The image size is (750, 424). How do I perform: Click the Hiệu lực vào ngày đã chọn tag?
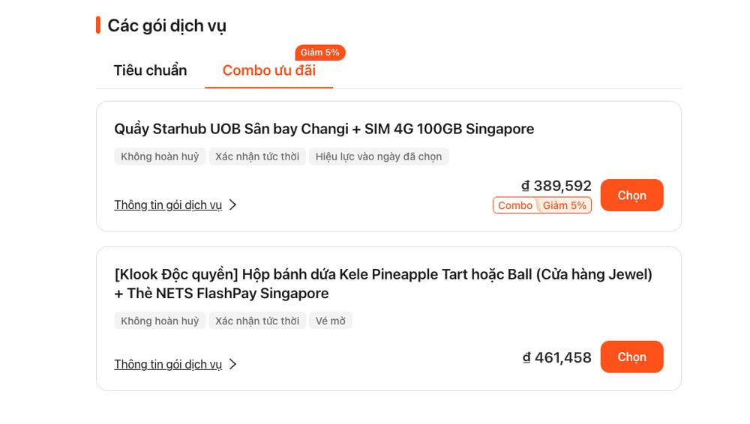379,157
